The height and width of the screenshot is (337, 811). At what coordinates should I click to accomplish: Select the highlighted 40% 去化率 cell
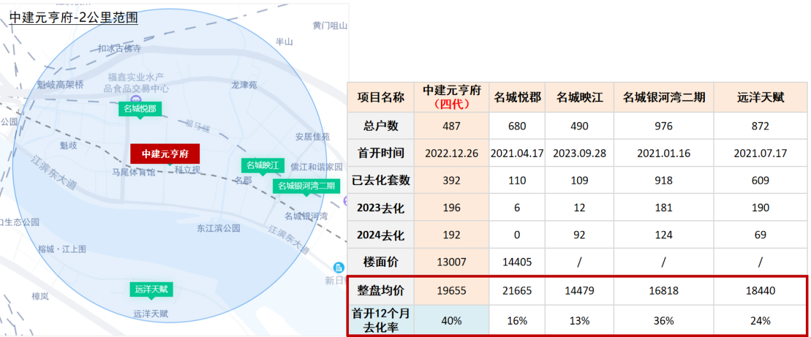[451, 320]
